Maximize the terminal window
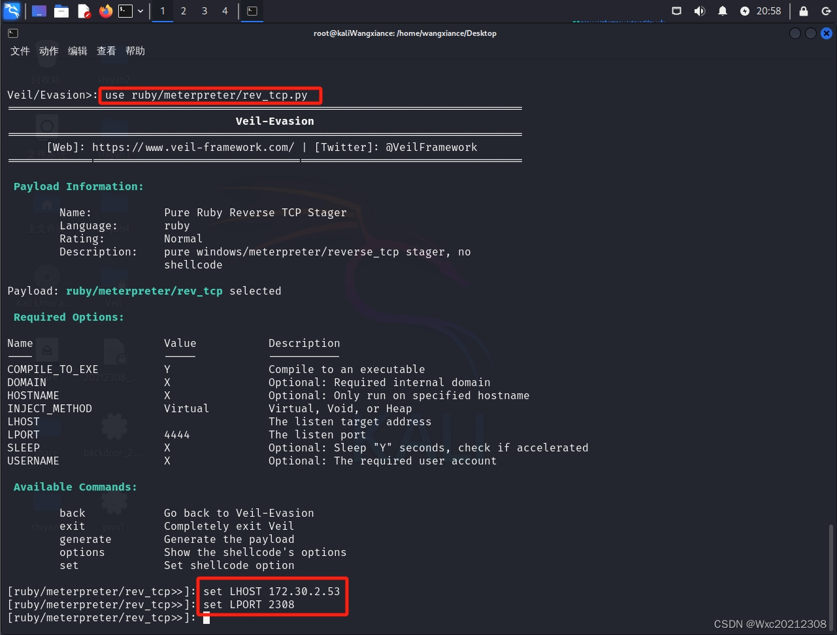Image resolution: width=837 pixels, height=635 pixels. [811, 33]
